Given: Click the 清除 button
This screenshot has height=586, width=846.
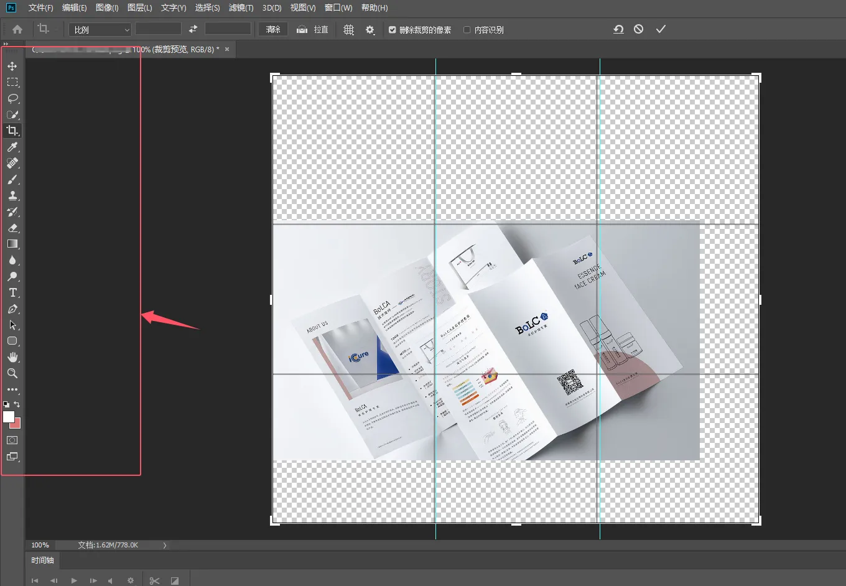Looking at the screenshot, I should [x=273, y=29].
